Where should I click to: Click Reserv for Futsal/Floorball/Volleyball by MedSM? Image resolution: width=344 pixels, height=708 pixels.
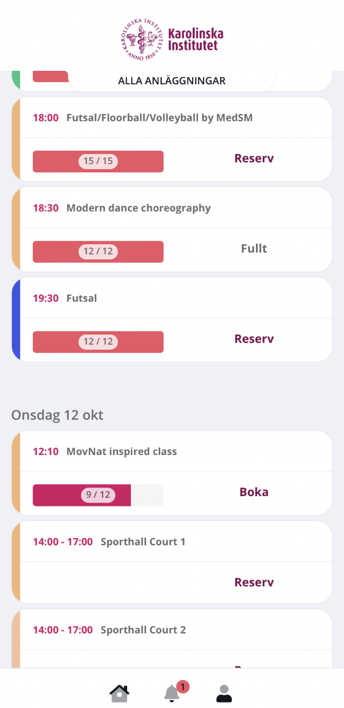(254, 159)
